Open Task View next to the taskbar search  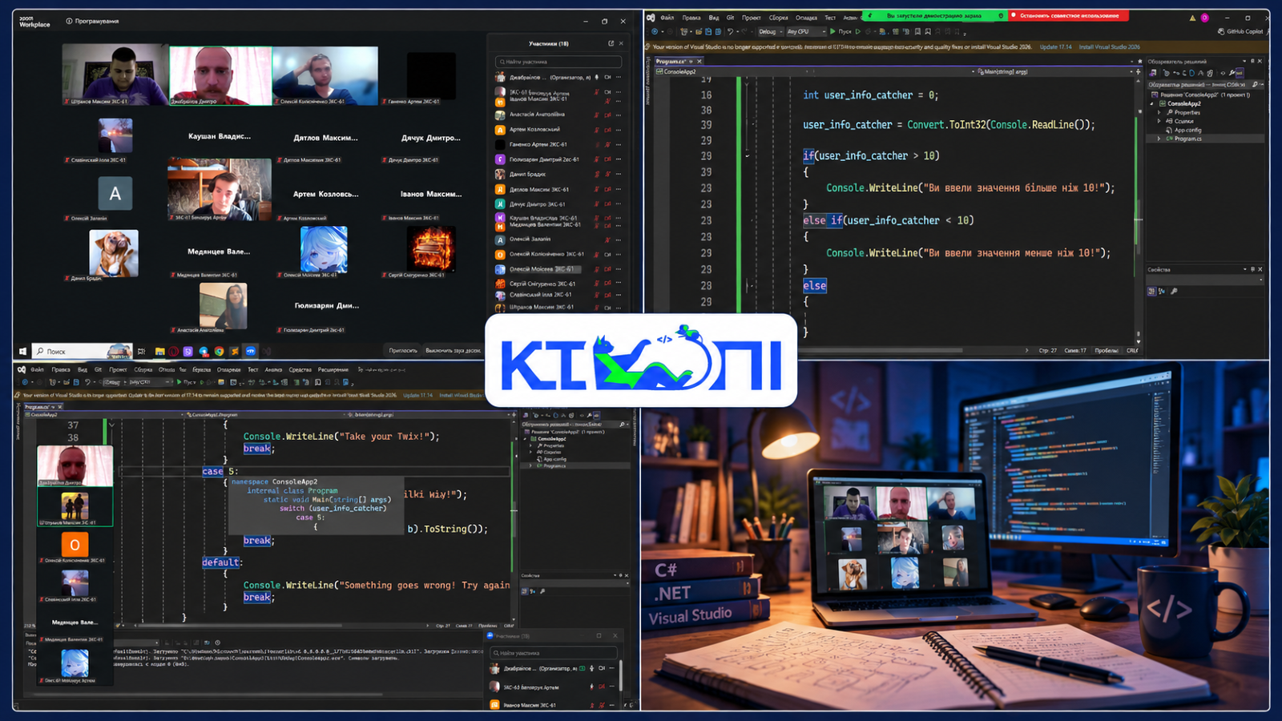142,351
